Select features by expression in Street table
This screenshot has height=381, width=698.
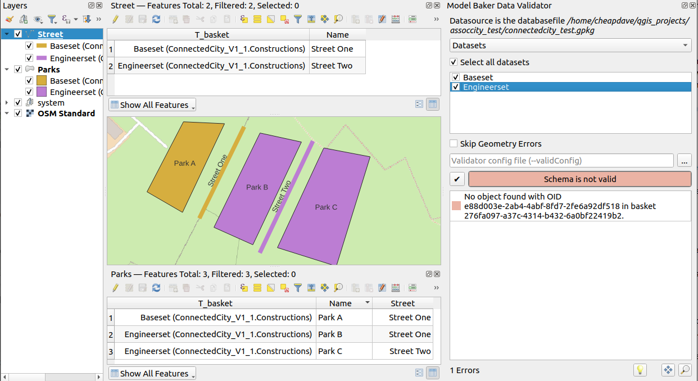click(244, 19)
